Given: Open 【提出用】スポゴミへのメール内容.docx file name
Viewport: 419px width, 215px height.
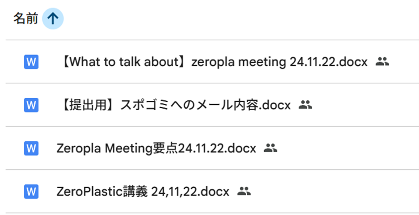Looking at the screenshot, I should [176, 105].
